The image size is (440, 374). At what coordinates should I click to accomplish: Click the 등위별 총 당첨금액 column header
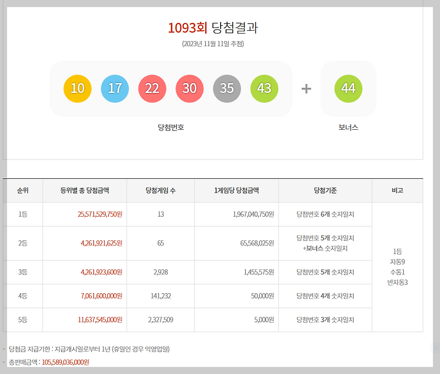pos(85,190)
